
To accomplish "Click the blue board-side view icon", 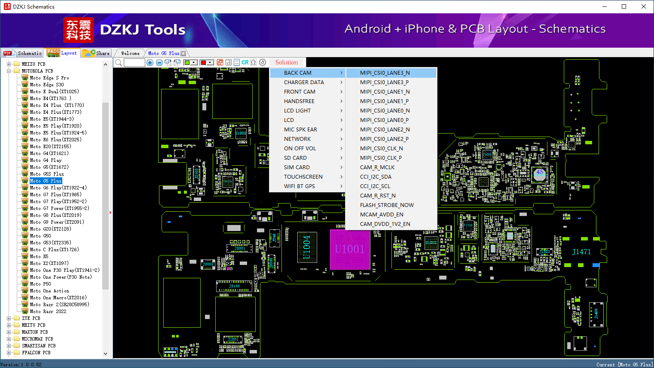I will (x=237, y=63).
